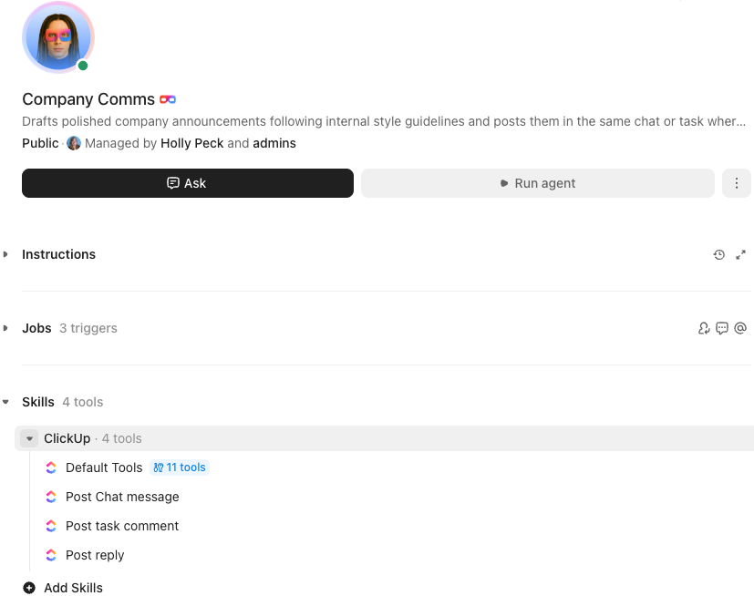This screenshot has width=754, height=596.
Task: Click the ClickUp logo next to Default Tools
Action: point(50,468)
